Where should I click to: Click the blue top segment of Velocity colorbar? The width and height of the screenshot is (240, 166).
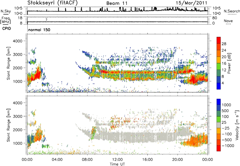(x=219, y=102)
